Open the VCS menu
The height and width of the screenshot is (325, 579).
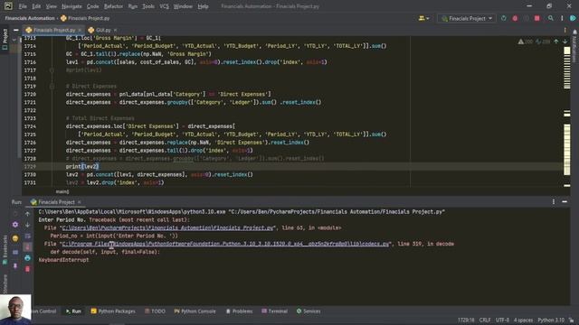pos(164,6)
